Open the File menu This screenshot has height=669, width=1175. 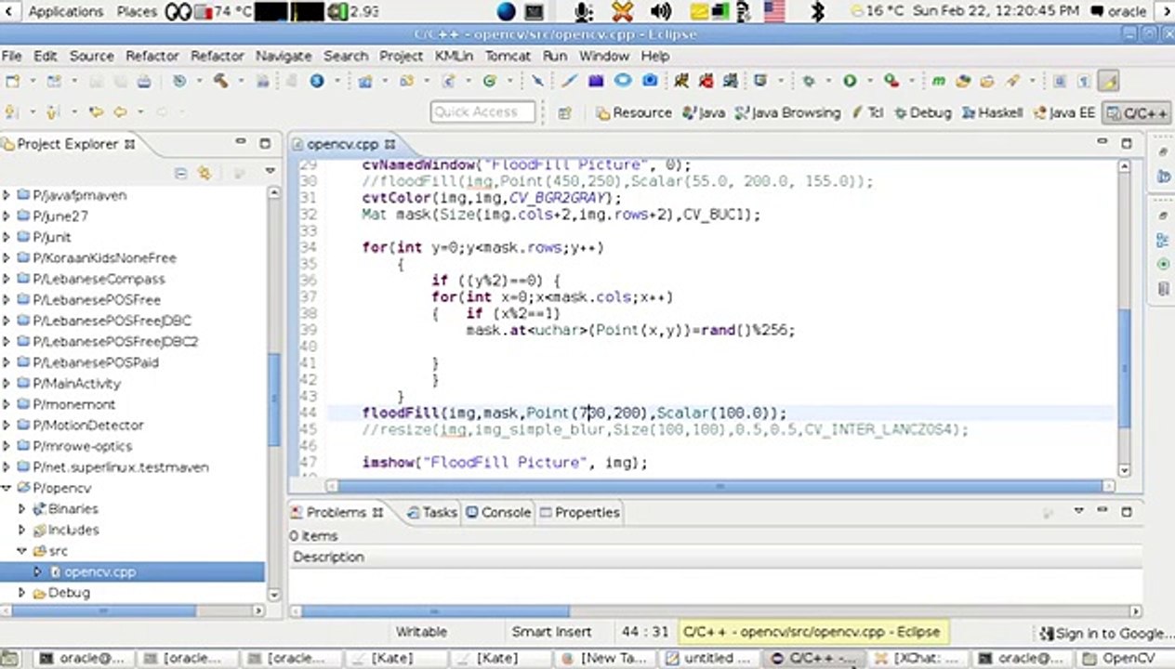click(x=11, y=56)
